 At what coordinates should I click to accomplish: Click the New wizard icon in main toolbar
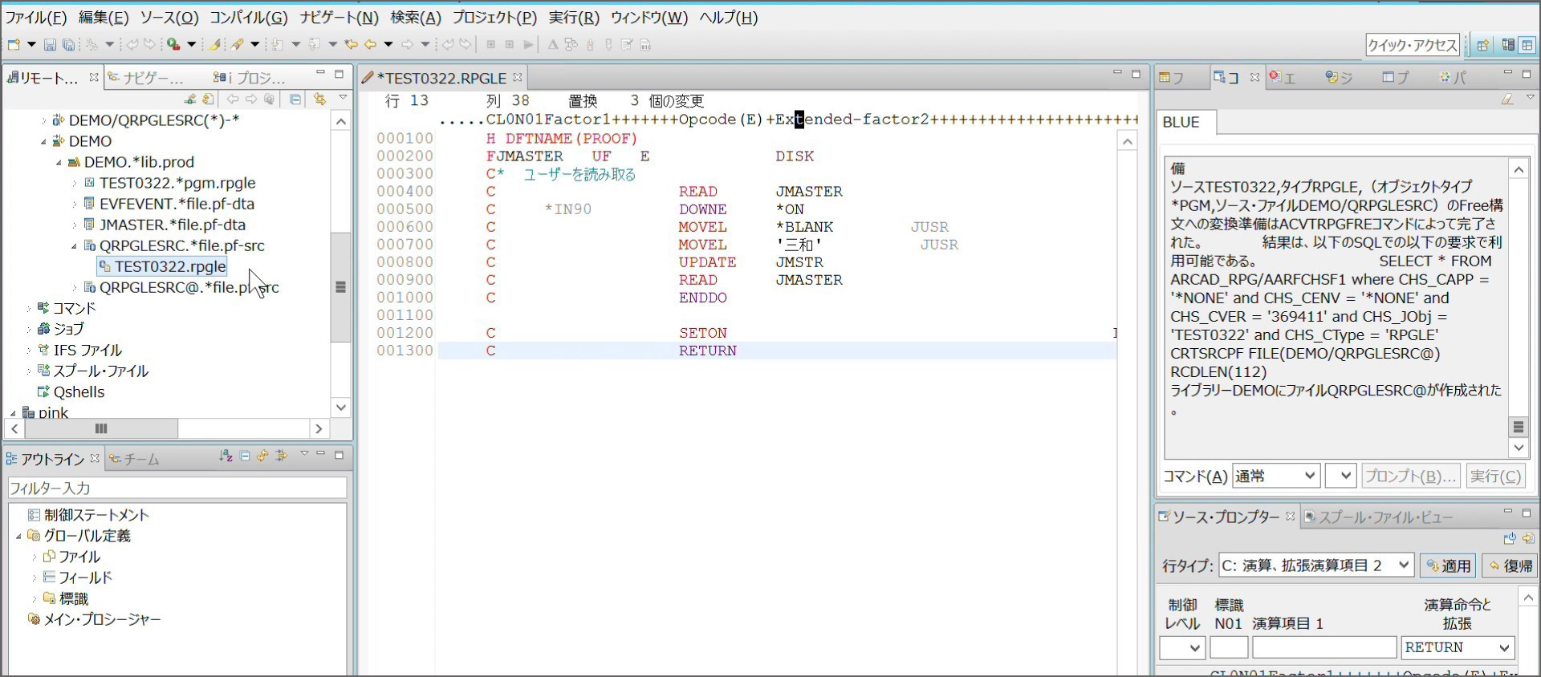14,45
